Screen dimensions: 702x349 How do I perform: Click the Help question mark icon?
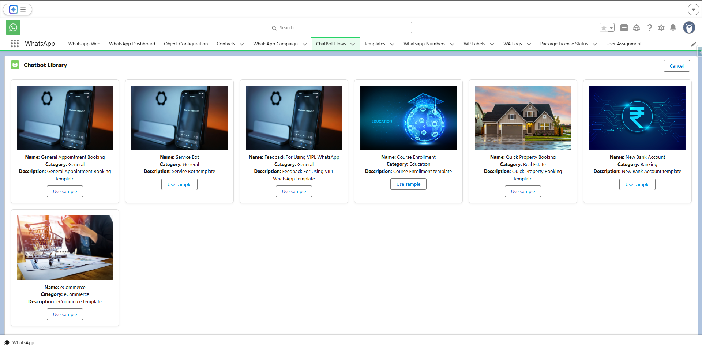click(x=649, y=27)
